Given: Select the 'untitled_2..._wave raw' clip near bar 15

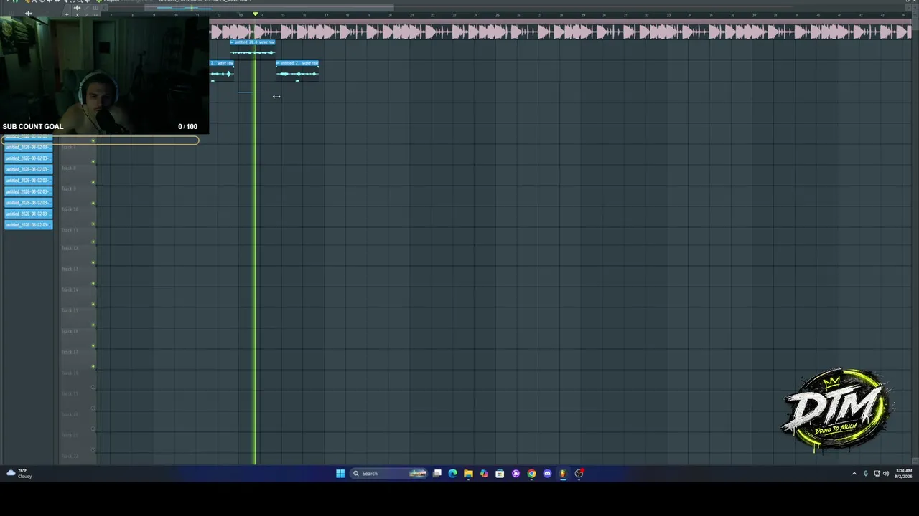Looking at the screenshot, I should click(297, 70).
